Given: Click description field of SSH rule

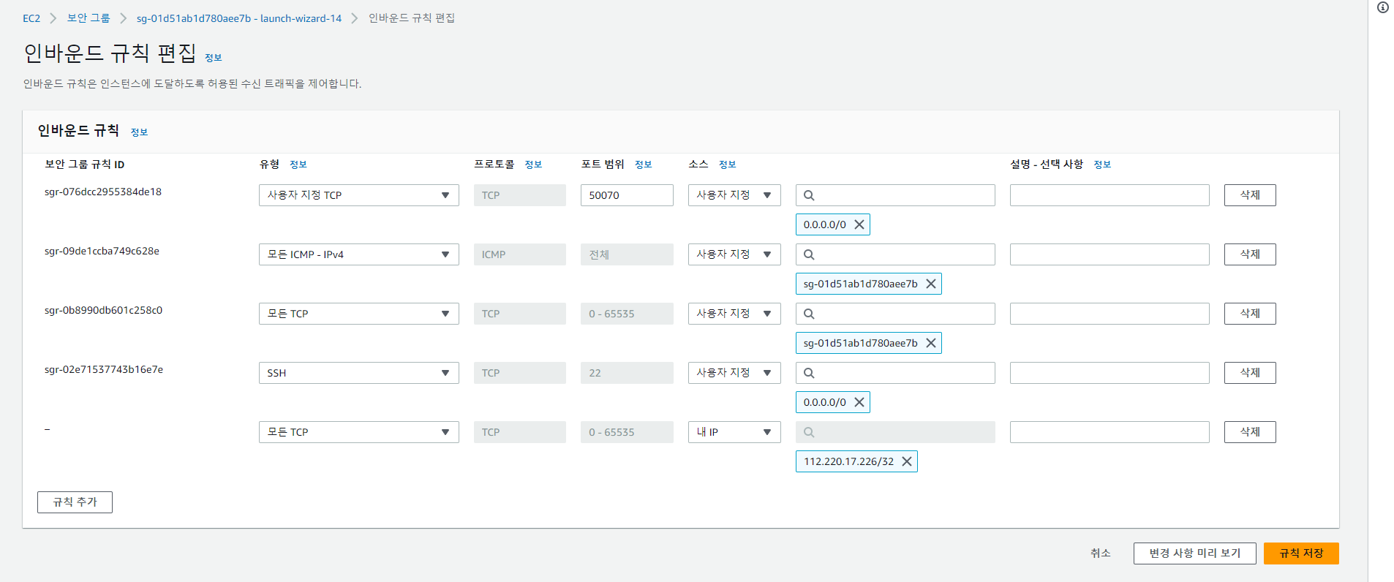Looking at the screenshot, I should tap(1109, 373).
